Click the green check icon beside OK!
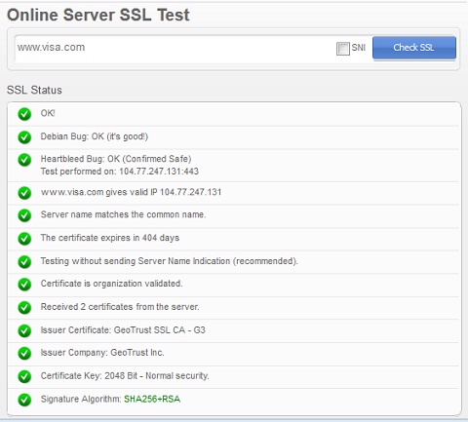Screen dimensions: 468x422 pos(24,114)
